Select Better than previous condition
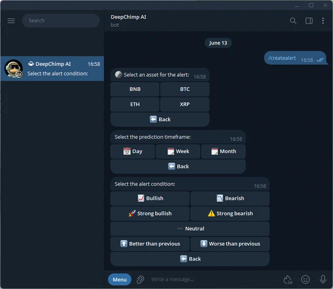The width and height of the screenshot is (333, 289). click(x=150, y=244)
